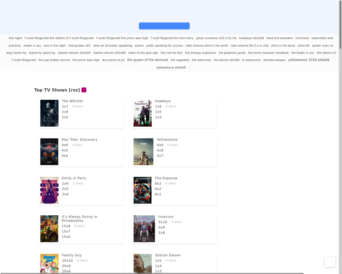
Task: Search tag 'yellowstone 2018 s04e08'
Action: coord(309,60)
